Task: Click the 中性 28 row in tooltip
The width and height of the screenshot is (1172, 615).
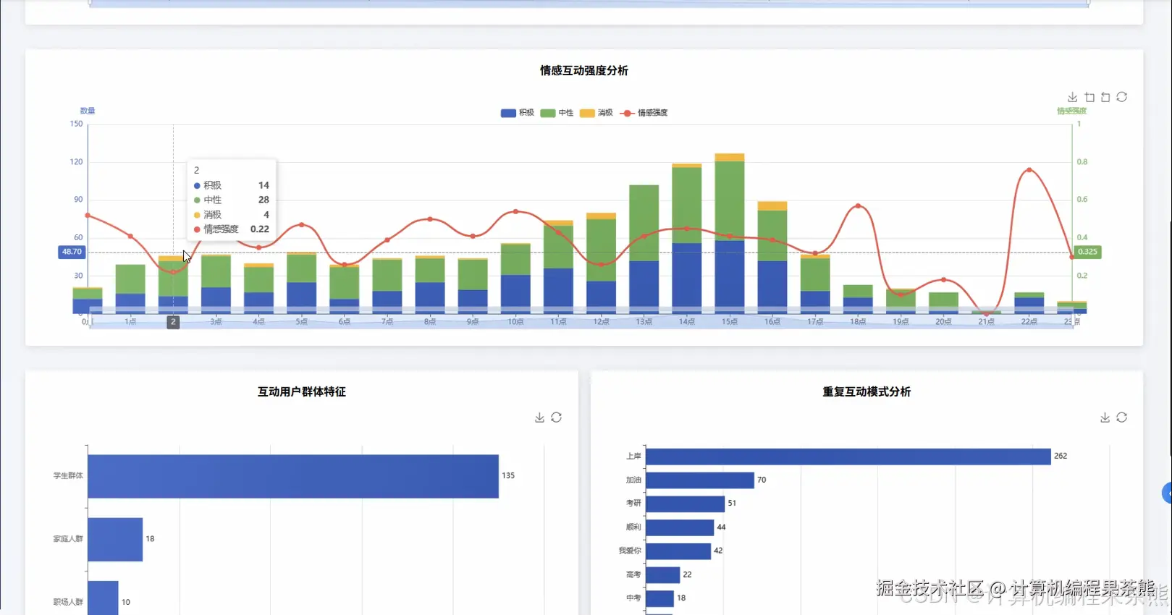Action: (x=232, y=200)
